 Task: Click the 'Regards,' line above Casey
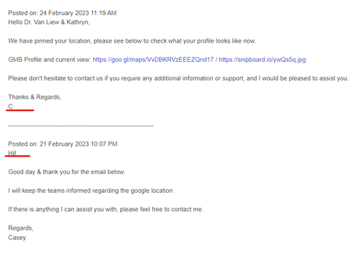point(21,228)
